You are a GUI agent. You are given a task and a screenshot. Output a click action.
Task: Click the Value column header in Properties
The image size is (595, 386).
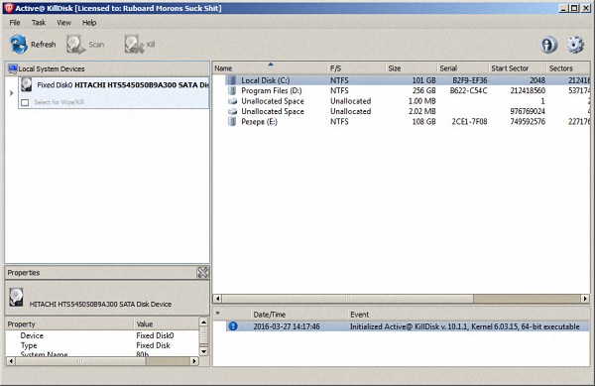coord(167,324)
